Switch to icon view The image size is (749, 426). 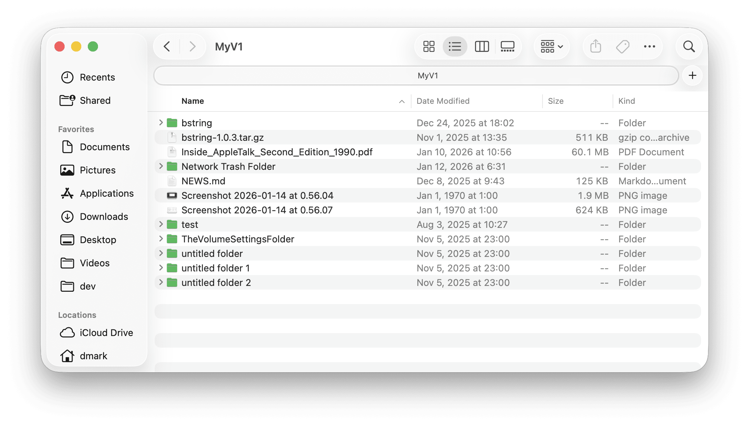pos(429,46)
